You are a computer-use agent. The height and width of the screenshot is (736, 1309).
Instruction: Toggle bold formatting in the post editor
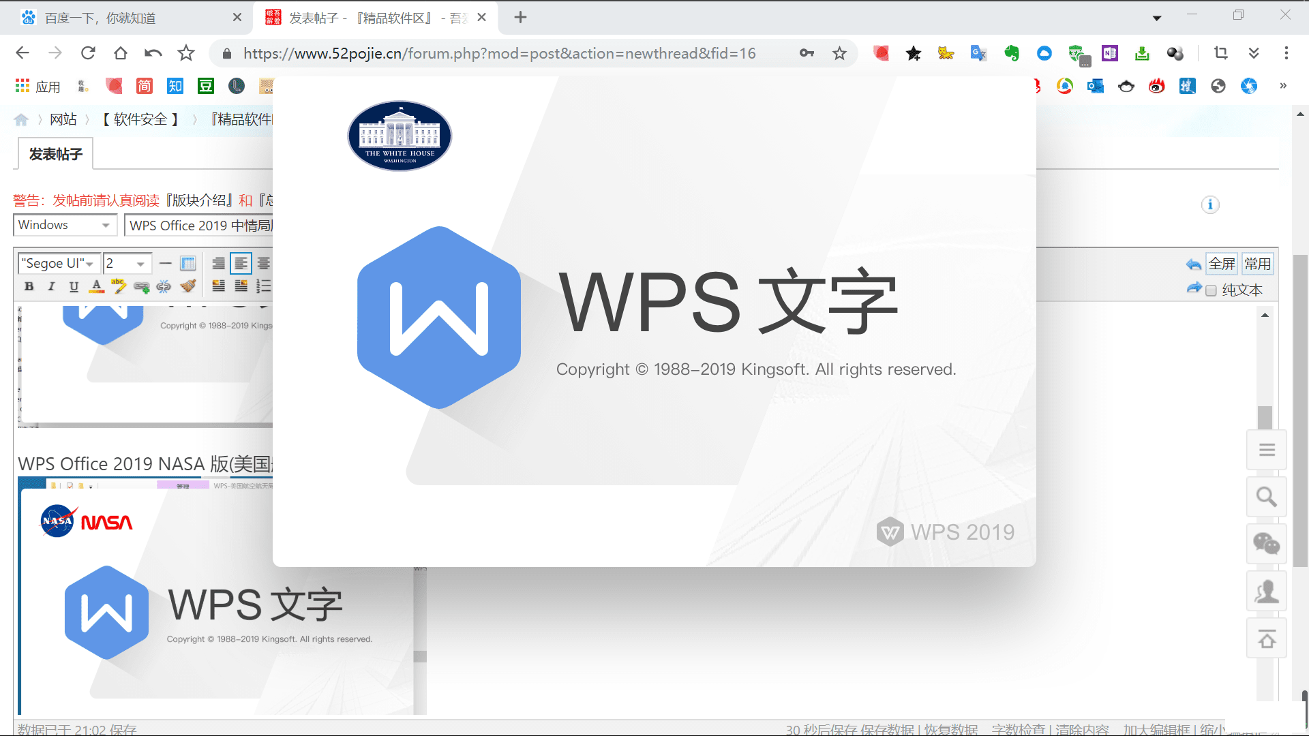[x=29, y=286]
